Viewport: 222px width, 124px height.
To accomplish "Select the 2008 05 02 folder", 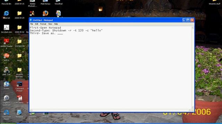I will tap(19, 29).
